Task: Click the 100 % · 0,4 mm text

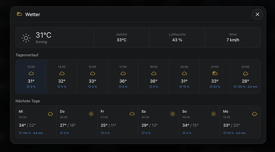Action: (247, 87)
